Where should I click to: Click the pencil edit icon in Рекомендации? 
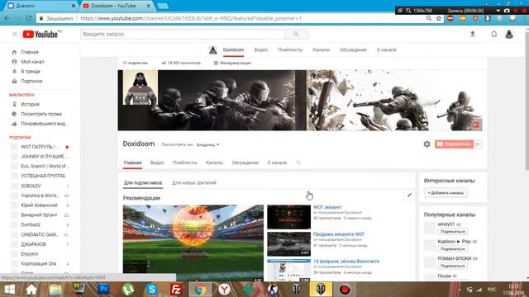(409, 195)
